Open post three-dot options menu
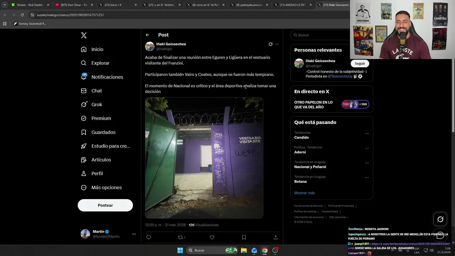The height and width of the screenshot is (256, 455). 277,44
